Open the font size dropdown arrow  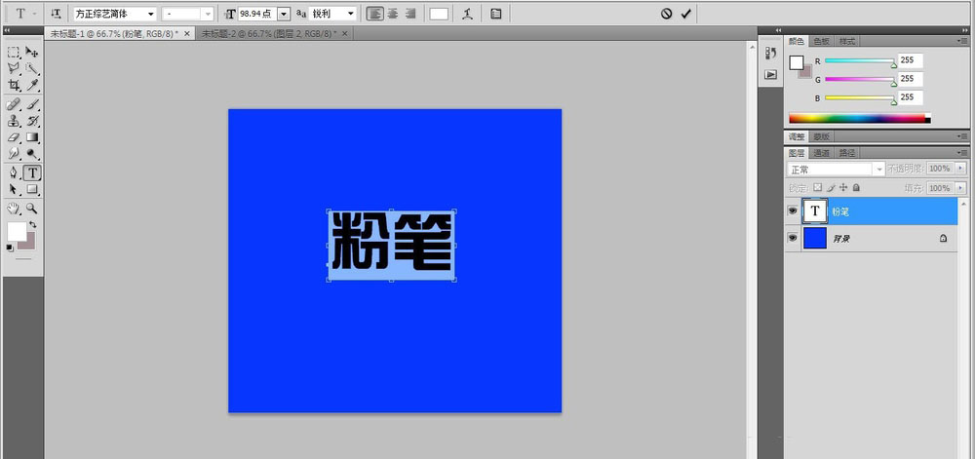pos(284,14)
